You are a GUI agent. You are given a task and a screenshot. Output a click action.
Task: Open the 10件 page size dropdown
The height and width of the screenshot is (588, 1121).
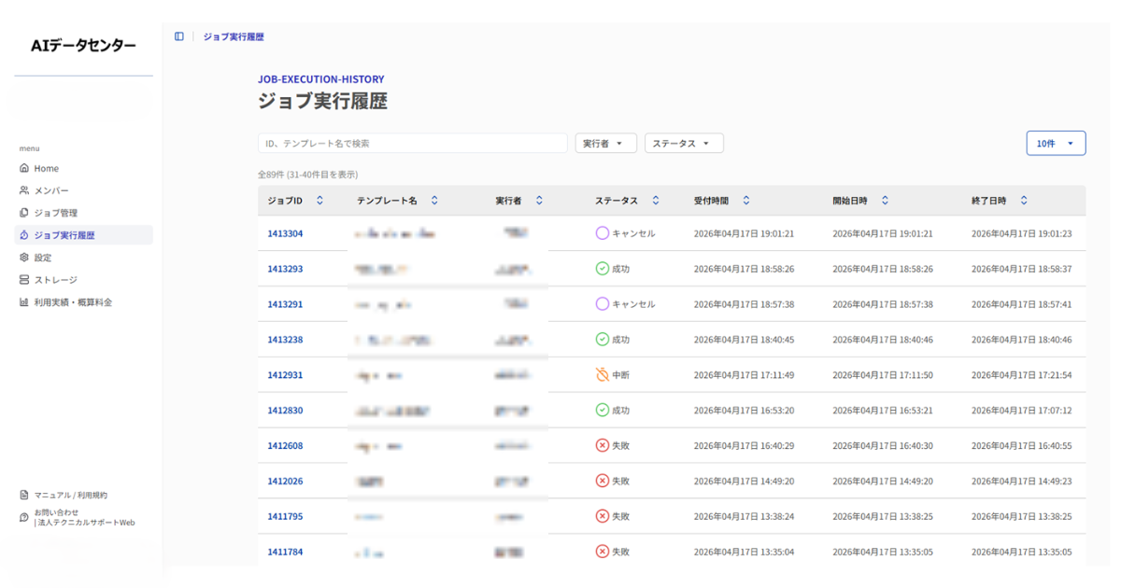click(x=1056, y=144)
